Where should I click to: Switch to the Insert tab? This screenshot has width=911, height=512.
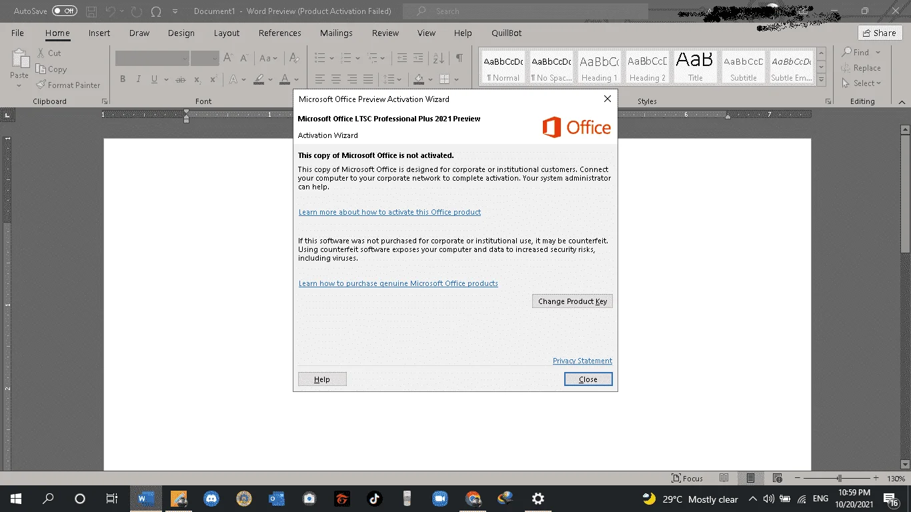coord(99,33)
